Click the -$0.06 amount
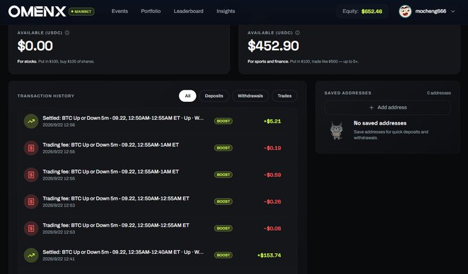Viewport: 468px width, 274px height. coord(273,229)
